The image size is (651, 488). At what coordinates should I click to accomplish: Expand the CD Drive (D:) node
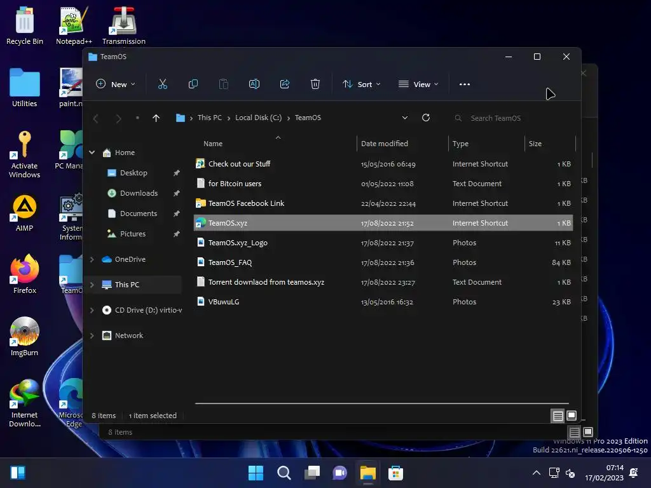coord(92,310)
